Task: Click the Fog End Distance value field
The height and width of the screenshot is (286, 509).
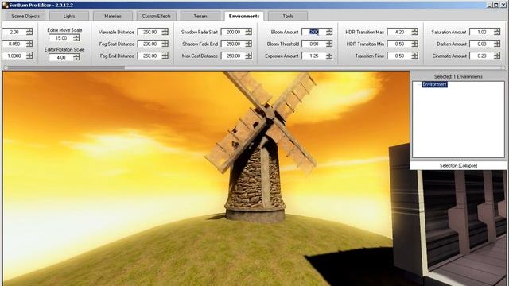Action: [x=150, y=56]
